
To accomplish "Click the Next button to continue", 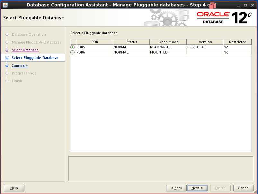I will (x=197, y=188).
